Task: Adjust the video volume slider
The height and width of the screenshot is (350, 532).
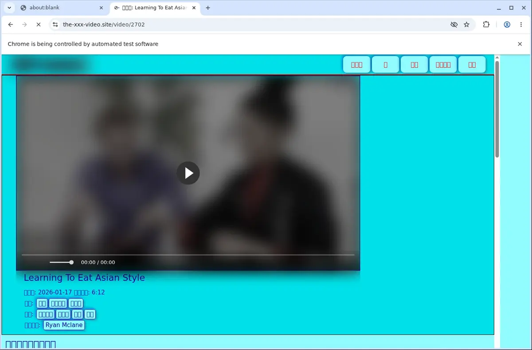Action: point(61,262)
